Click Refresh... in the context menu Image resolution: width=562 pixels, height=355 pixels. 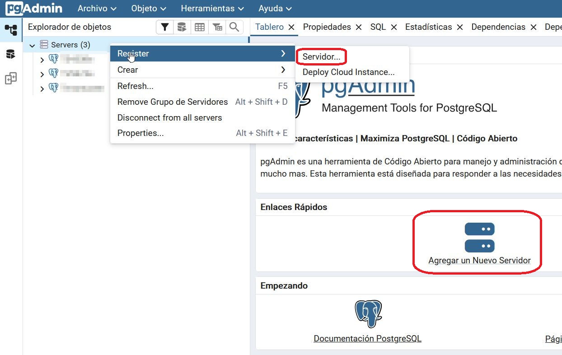[135, 86]
